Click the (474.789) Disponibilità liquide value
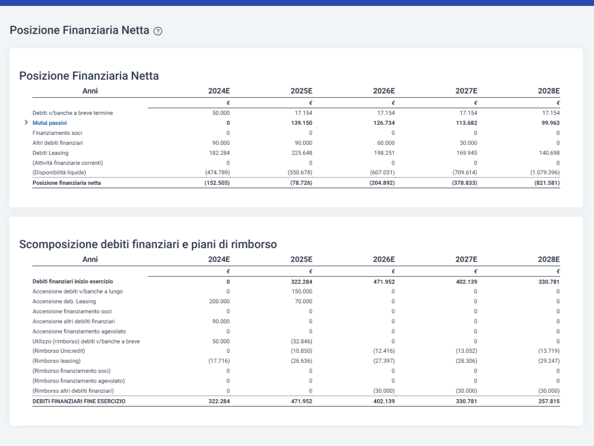This screenshot has width=594, height=446. point(217,172)
